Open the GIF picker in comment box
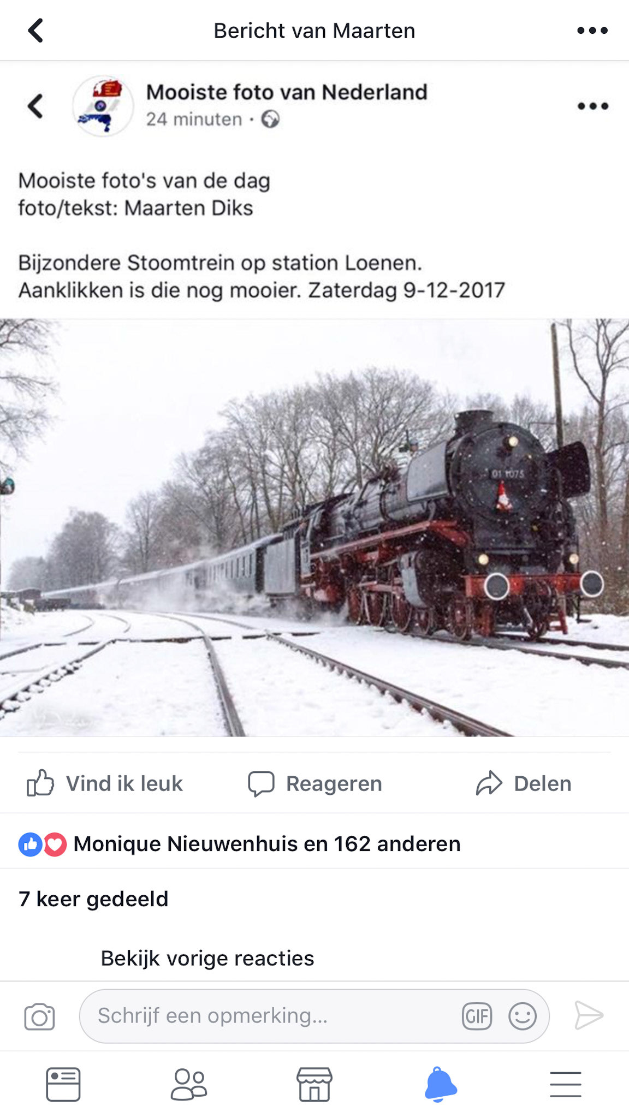Screen dimensions: 629x1118 coord(477,1016)
